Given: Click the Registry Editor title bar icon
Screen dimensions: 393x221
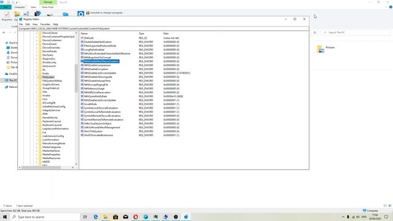Looking at the screenshot, I should tap(21, 19).
